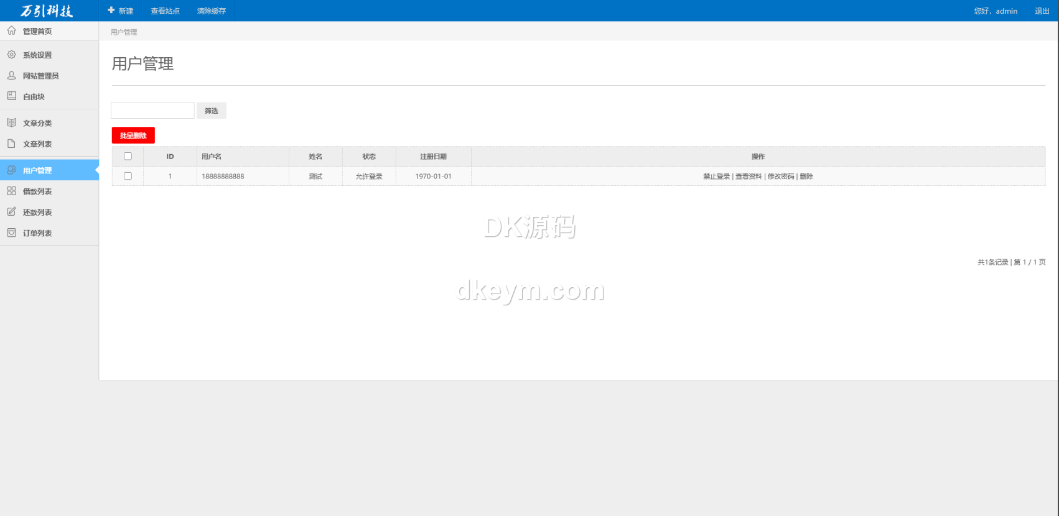This screenshot has height=516, width=1059.
Task: Click the 筛选 filter button
Action: pyautogui.click(x=212, y=111)
